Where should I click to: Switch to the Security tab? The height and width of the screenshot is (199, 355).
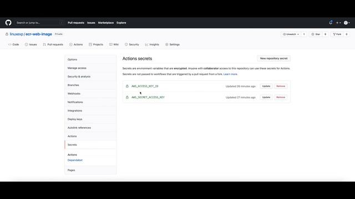pyautogui.click(x=132, y=44)
